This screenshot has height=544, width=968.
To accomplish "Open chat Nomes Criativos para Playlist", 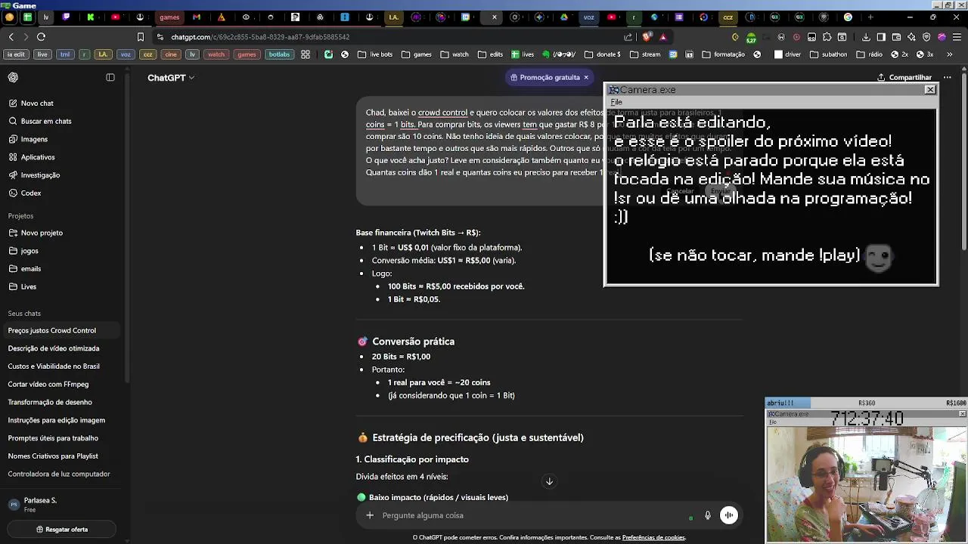I will pos(53,456).
